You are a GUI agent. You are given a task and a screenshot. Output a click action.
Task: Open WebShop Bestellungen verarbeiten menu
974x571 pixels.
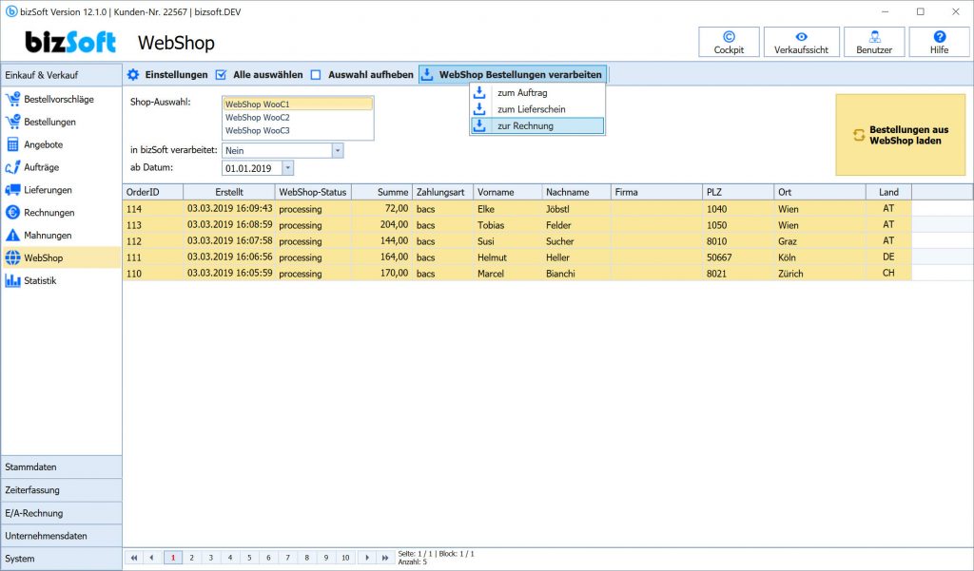(x=513, y=74)
